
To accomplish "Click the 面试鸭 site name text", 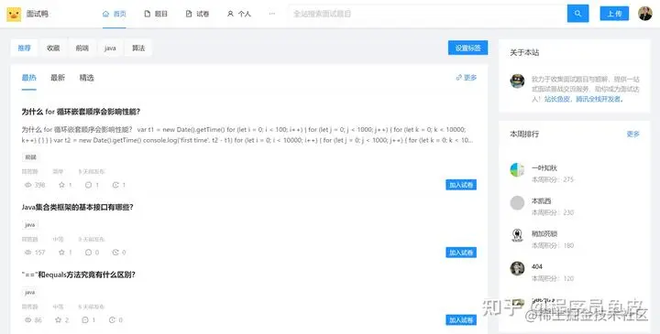I will point(38,14).
